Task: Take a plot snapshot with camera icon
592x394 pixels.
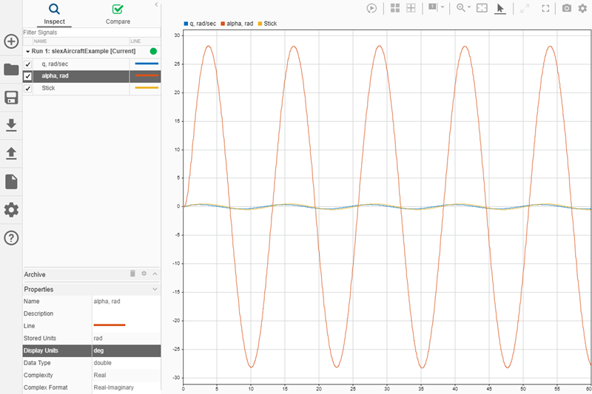Action: pyautogui.click(x=567, y=8)
